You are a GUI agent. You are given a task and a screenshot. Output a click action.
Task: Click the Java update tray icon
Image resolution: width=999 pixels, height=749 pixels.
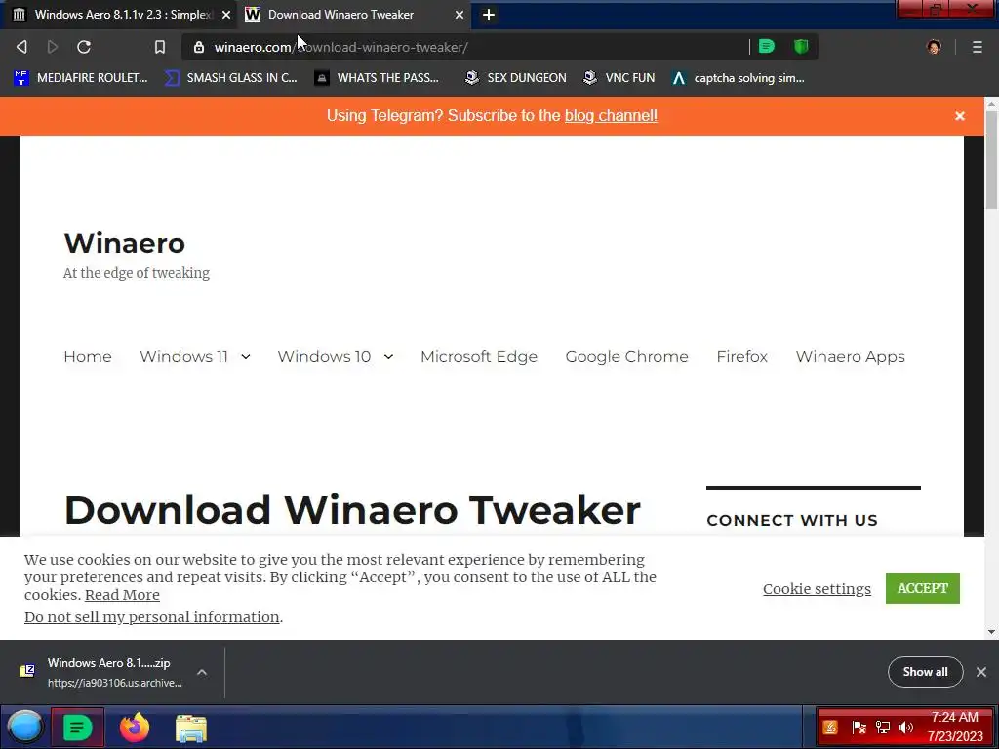pos(829,728)
